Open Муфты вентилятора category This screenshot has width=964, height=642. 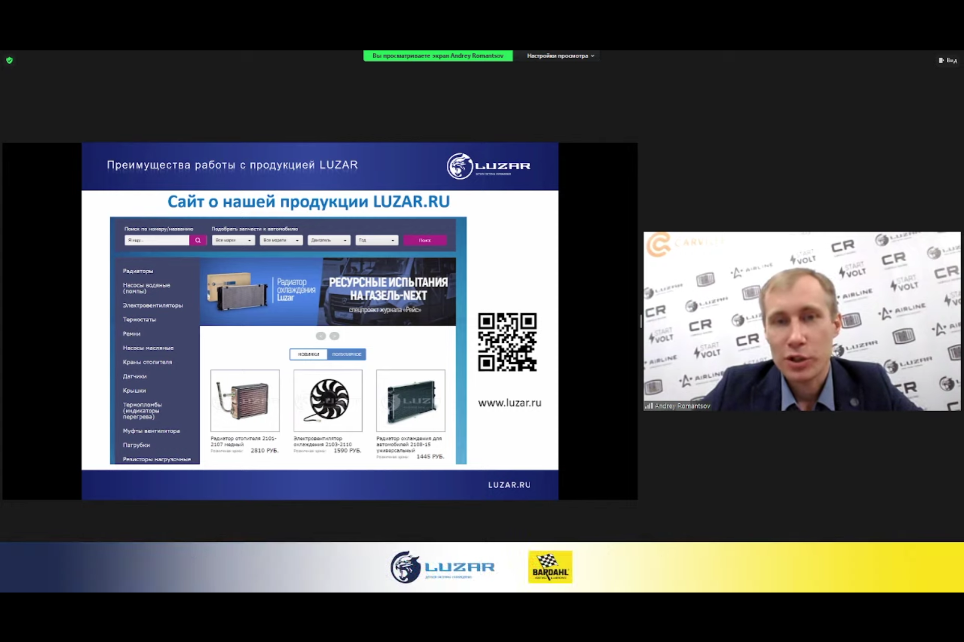(x=151, y=431)
